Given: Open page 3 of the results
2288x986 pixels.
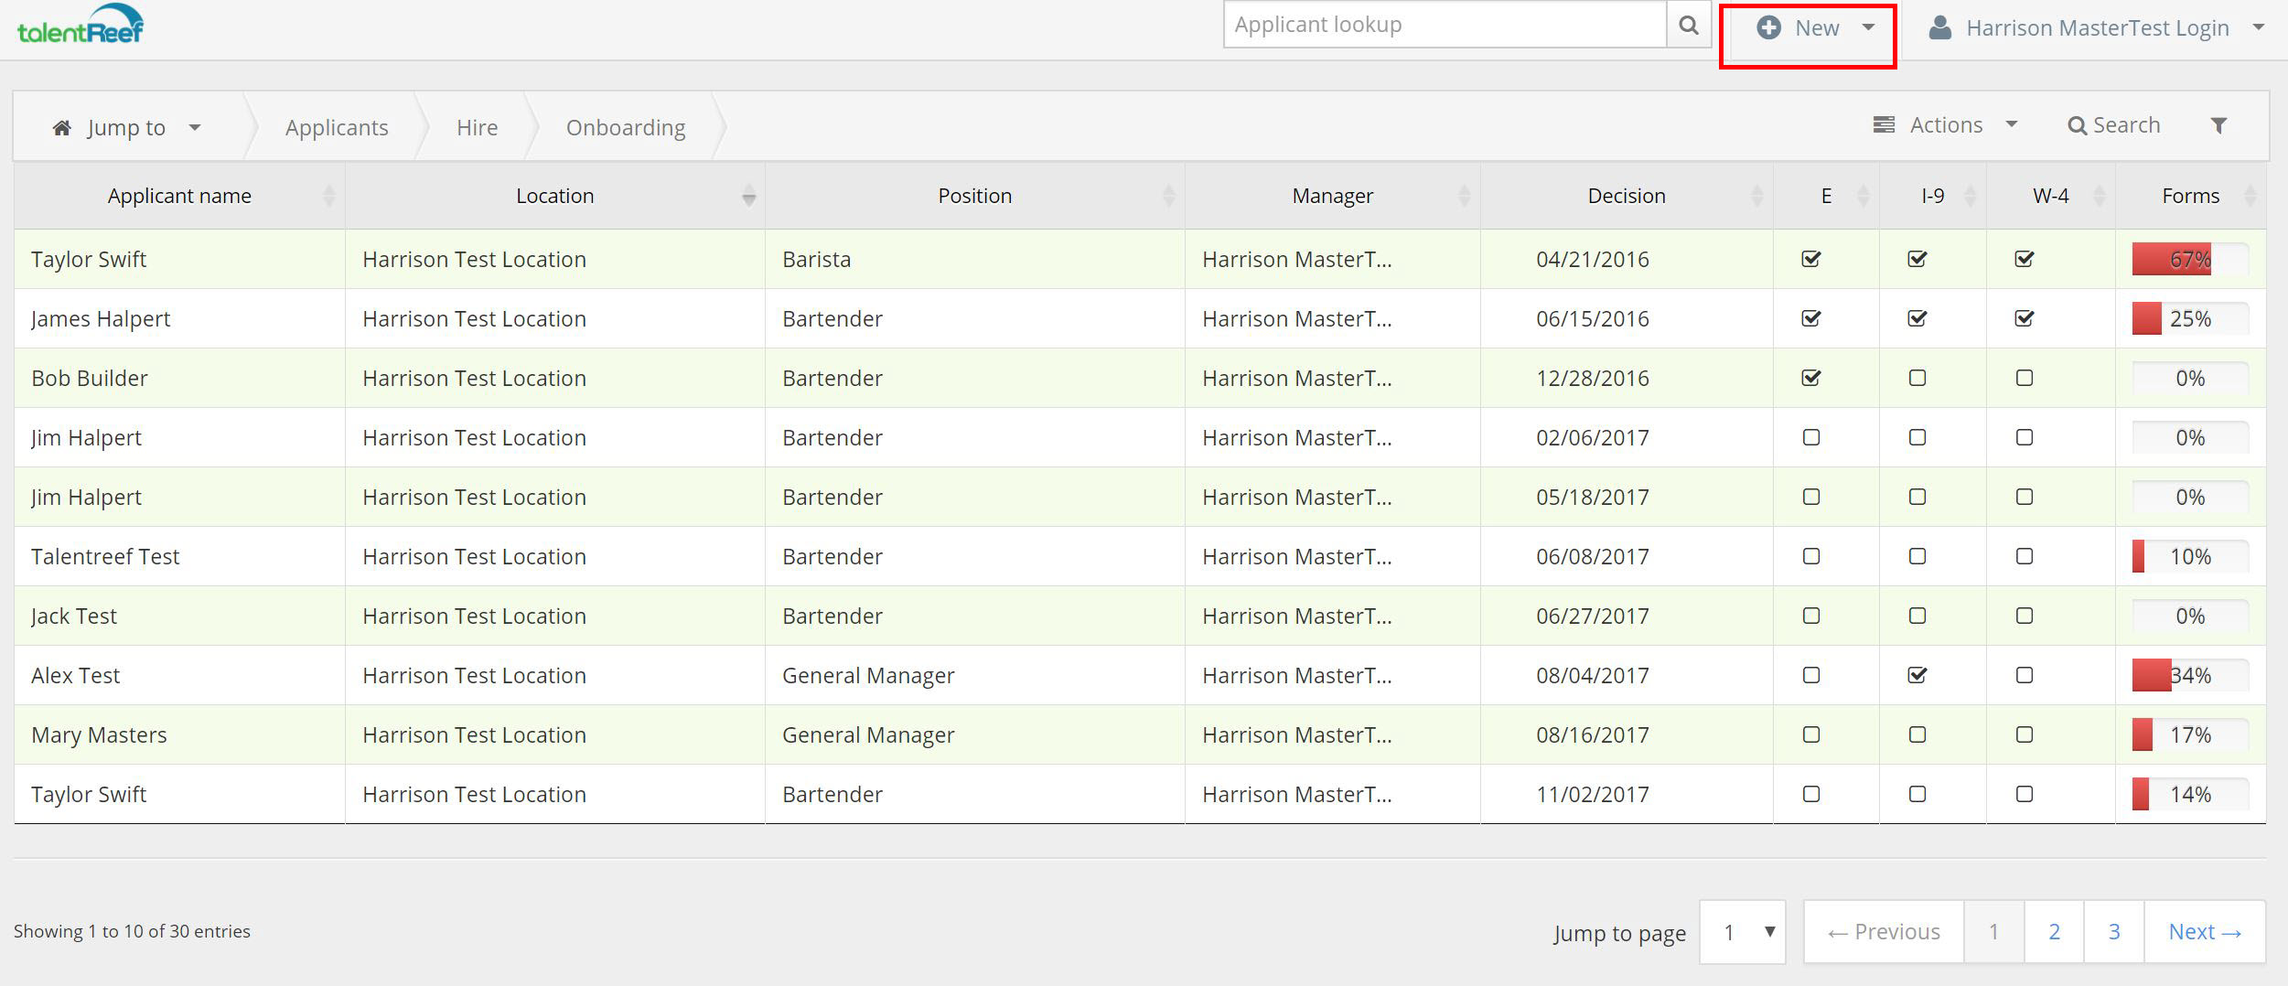Looking at the screenshot, I should coord(2114,931).
